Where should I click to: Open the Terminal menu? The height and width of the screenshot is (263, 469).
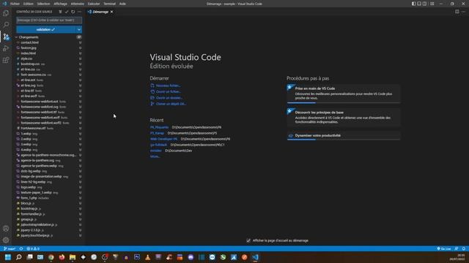coord(109,4)
